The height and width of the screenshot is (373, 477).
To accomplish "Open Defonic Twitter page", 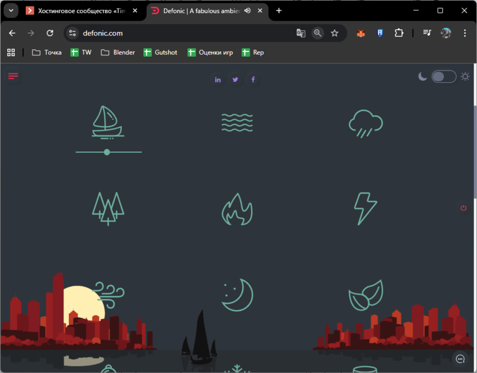I will pos(235,80).
